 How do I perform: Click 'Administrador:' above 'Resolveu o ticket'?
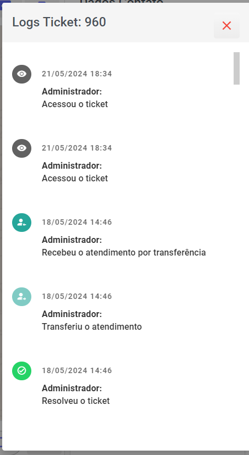71,389
